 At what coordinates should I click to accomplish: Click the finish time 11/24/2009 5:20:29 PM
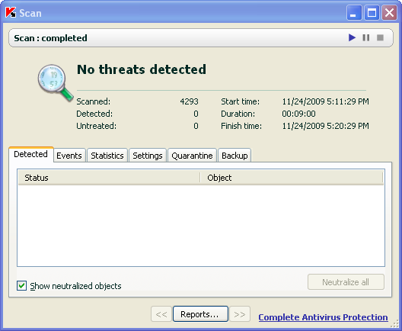[x=325, y=126]
